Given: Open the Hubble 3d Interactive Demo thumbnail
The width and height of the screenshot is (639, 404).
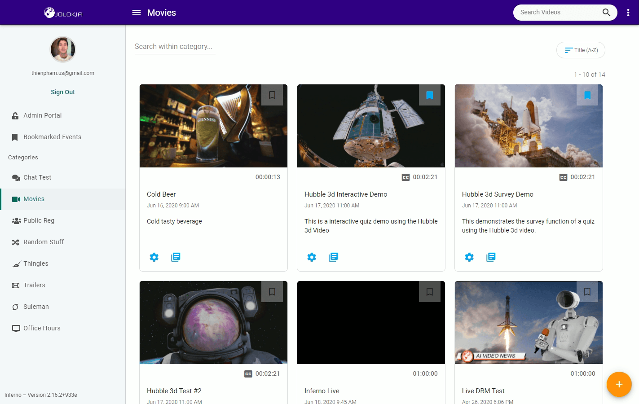Looking at the screenshot, I should click(x=371, y=126).
